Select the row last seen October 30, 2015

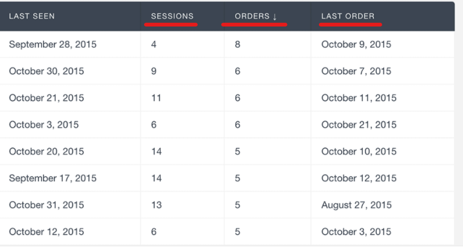click(x=227, y=71)
